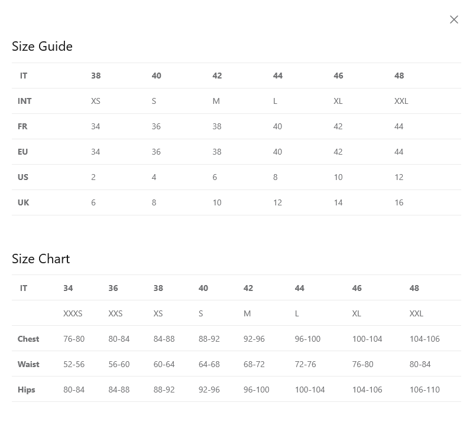Click the 106-110 hips measurement
Image resolution: width=473 pixels, height=422 pixels.
[x=425, y=390]
